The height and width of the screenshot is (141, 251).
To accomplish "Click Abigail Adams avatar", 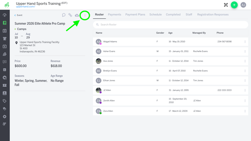I will (x=99, y=42).
